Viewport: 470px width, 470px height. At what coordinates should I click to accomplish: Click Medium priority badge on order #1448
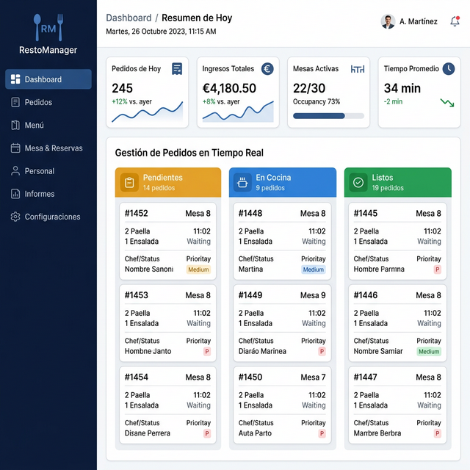pyautogui.click(x=313, y=270)
